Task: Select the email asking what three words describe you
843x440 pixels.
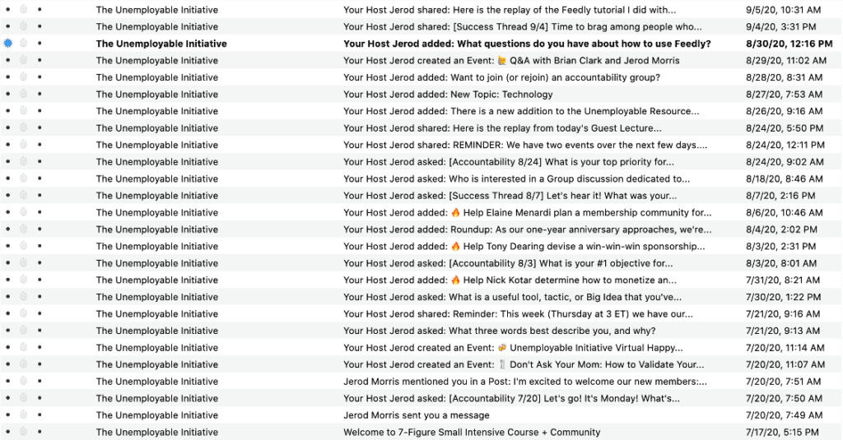Action: coord(499,331)
